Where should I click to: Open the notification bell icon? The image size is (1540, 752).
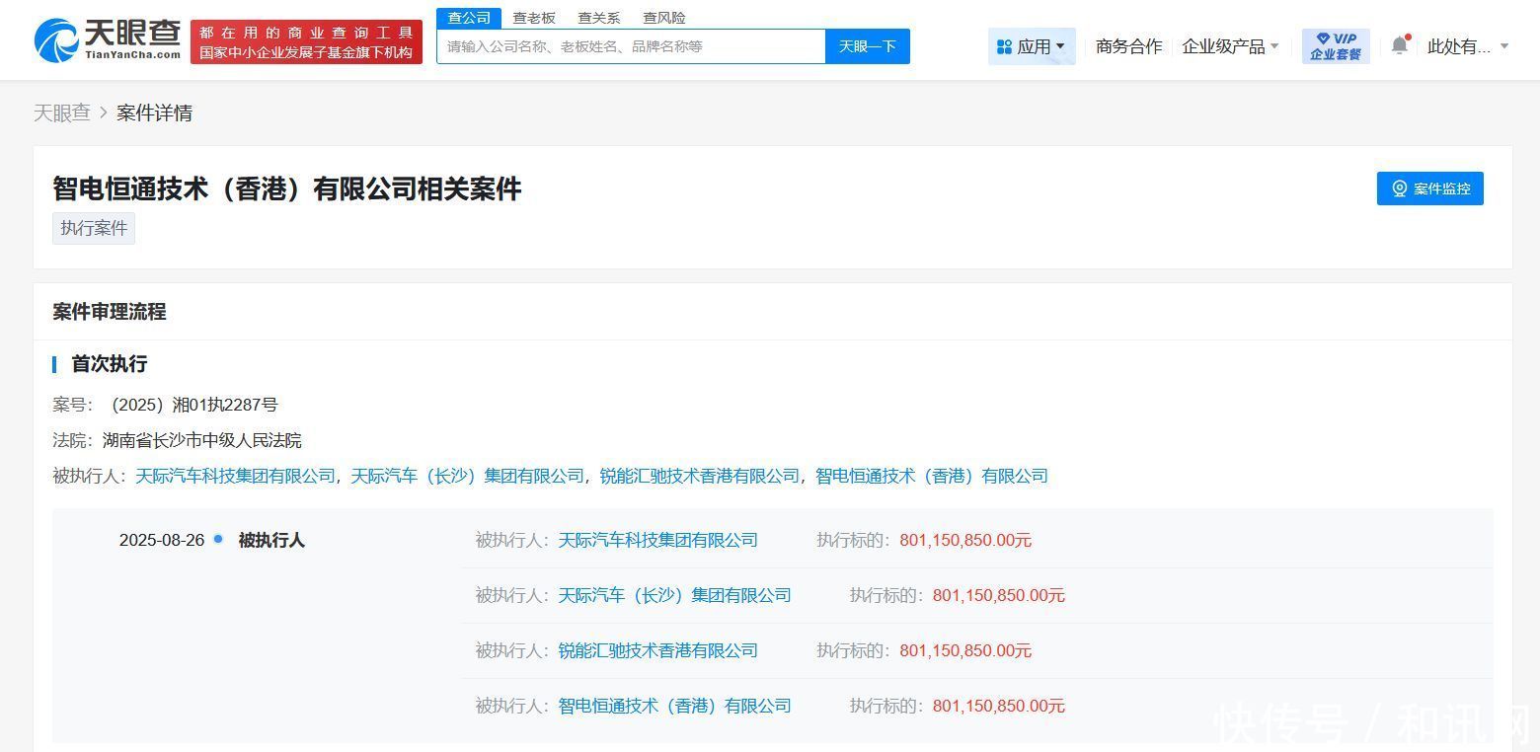[x=1399, y=45]
